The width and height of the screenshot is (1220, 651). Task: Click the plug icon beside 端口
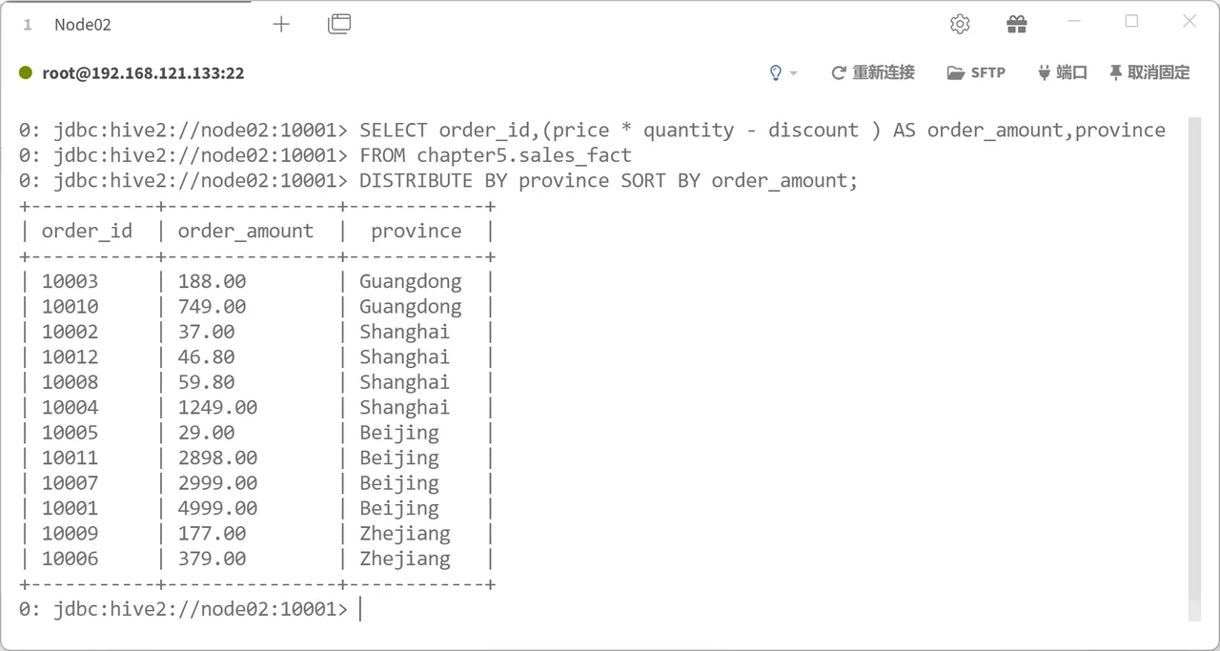(x=1044, y=72)
